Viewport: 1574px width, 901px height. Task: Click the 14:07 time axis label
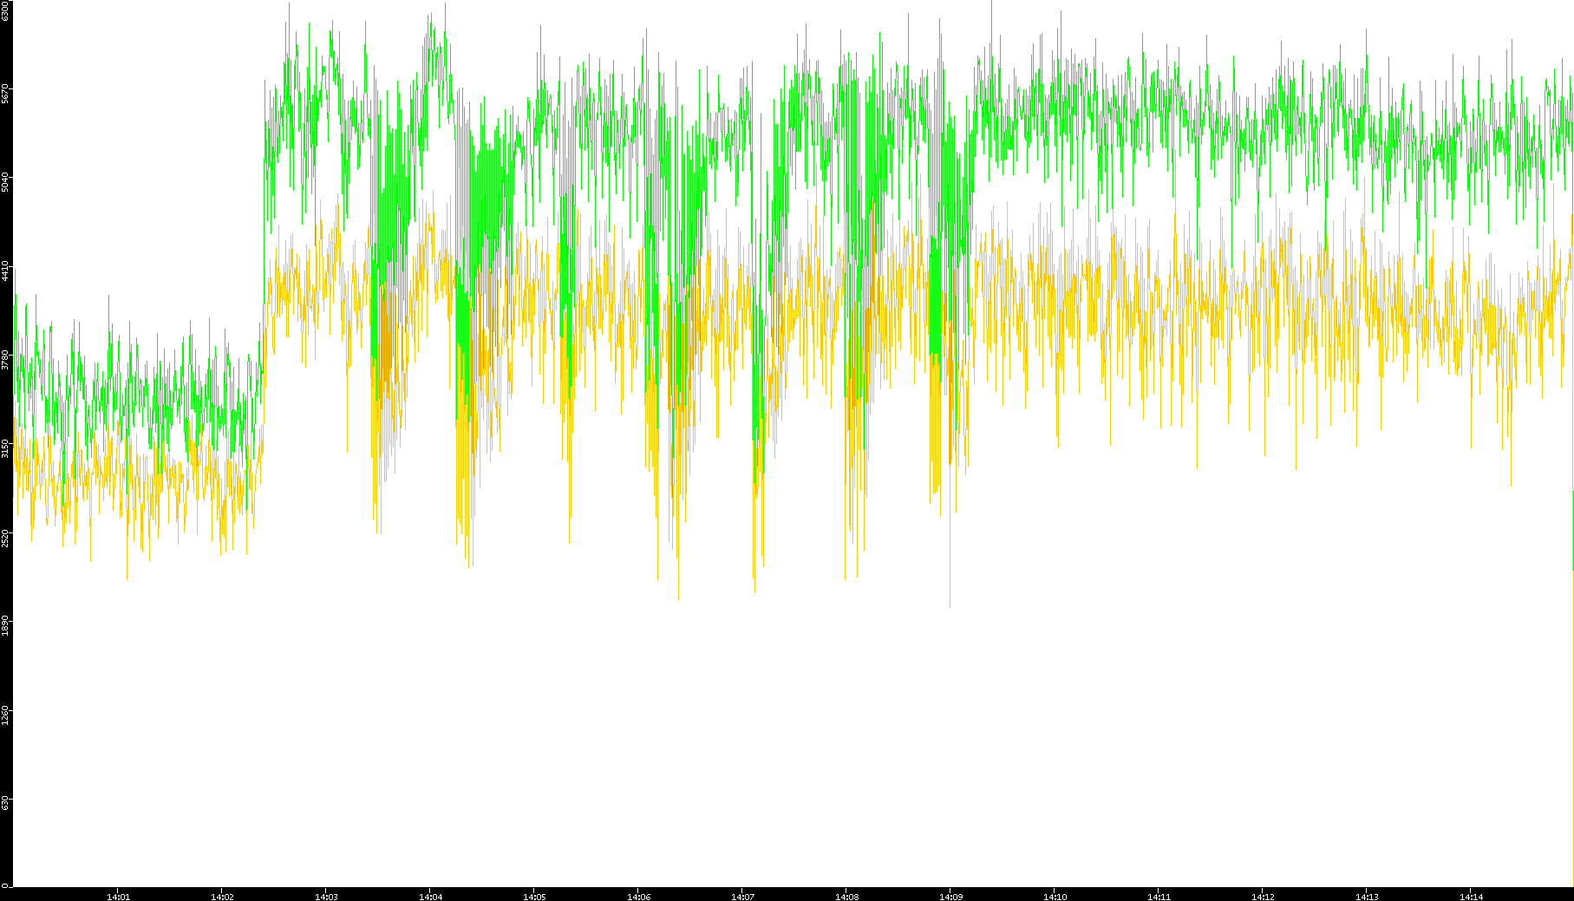[x=742, y=897]
